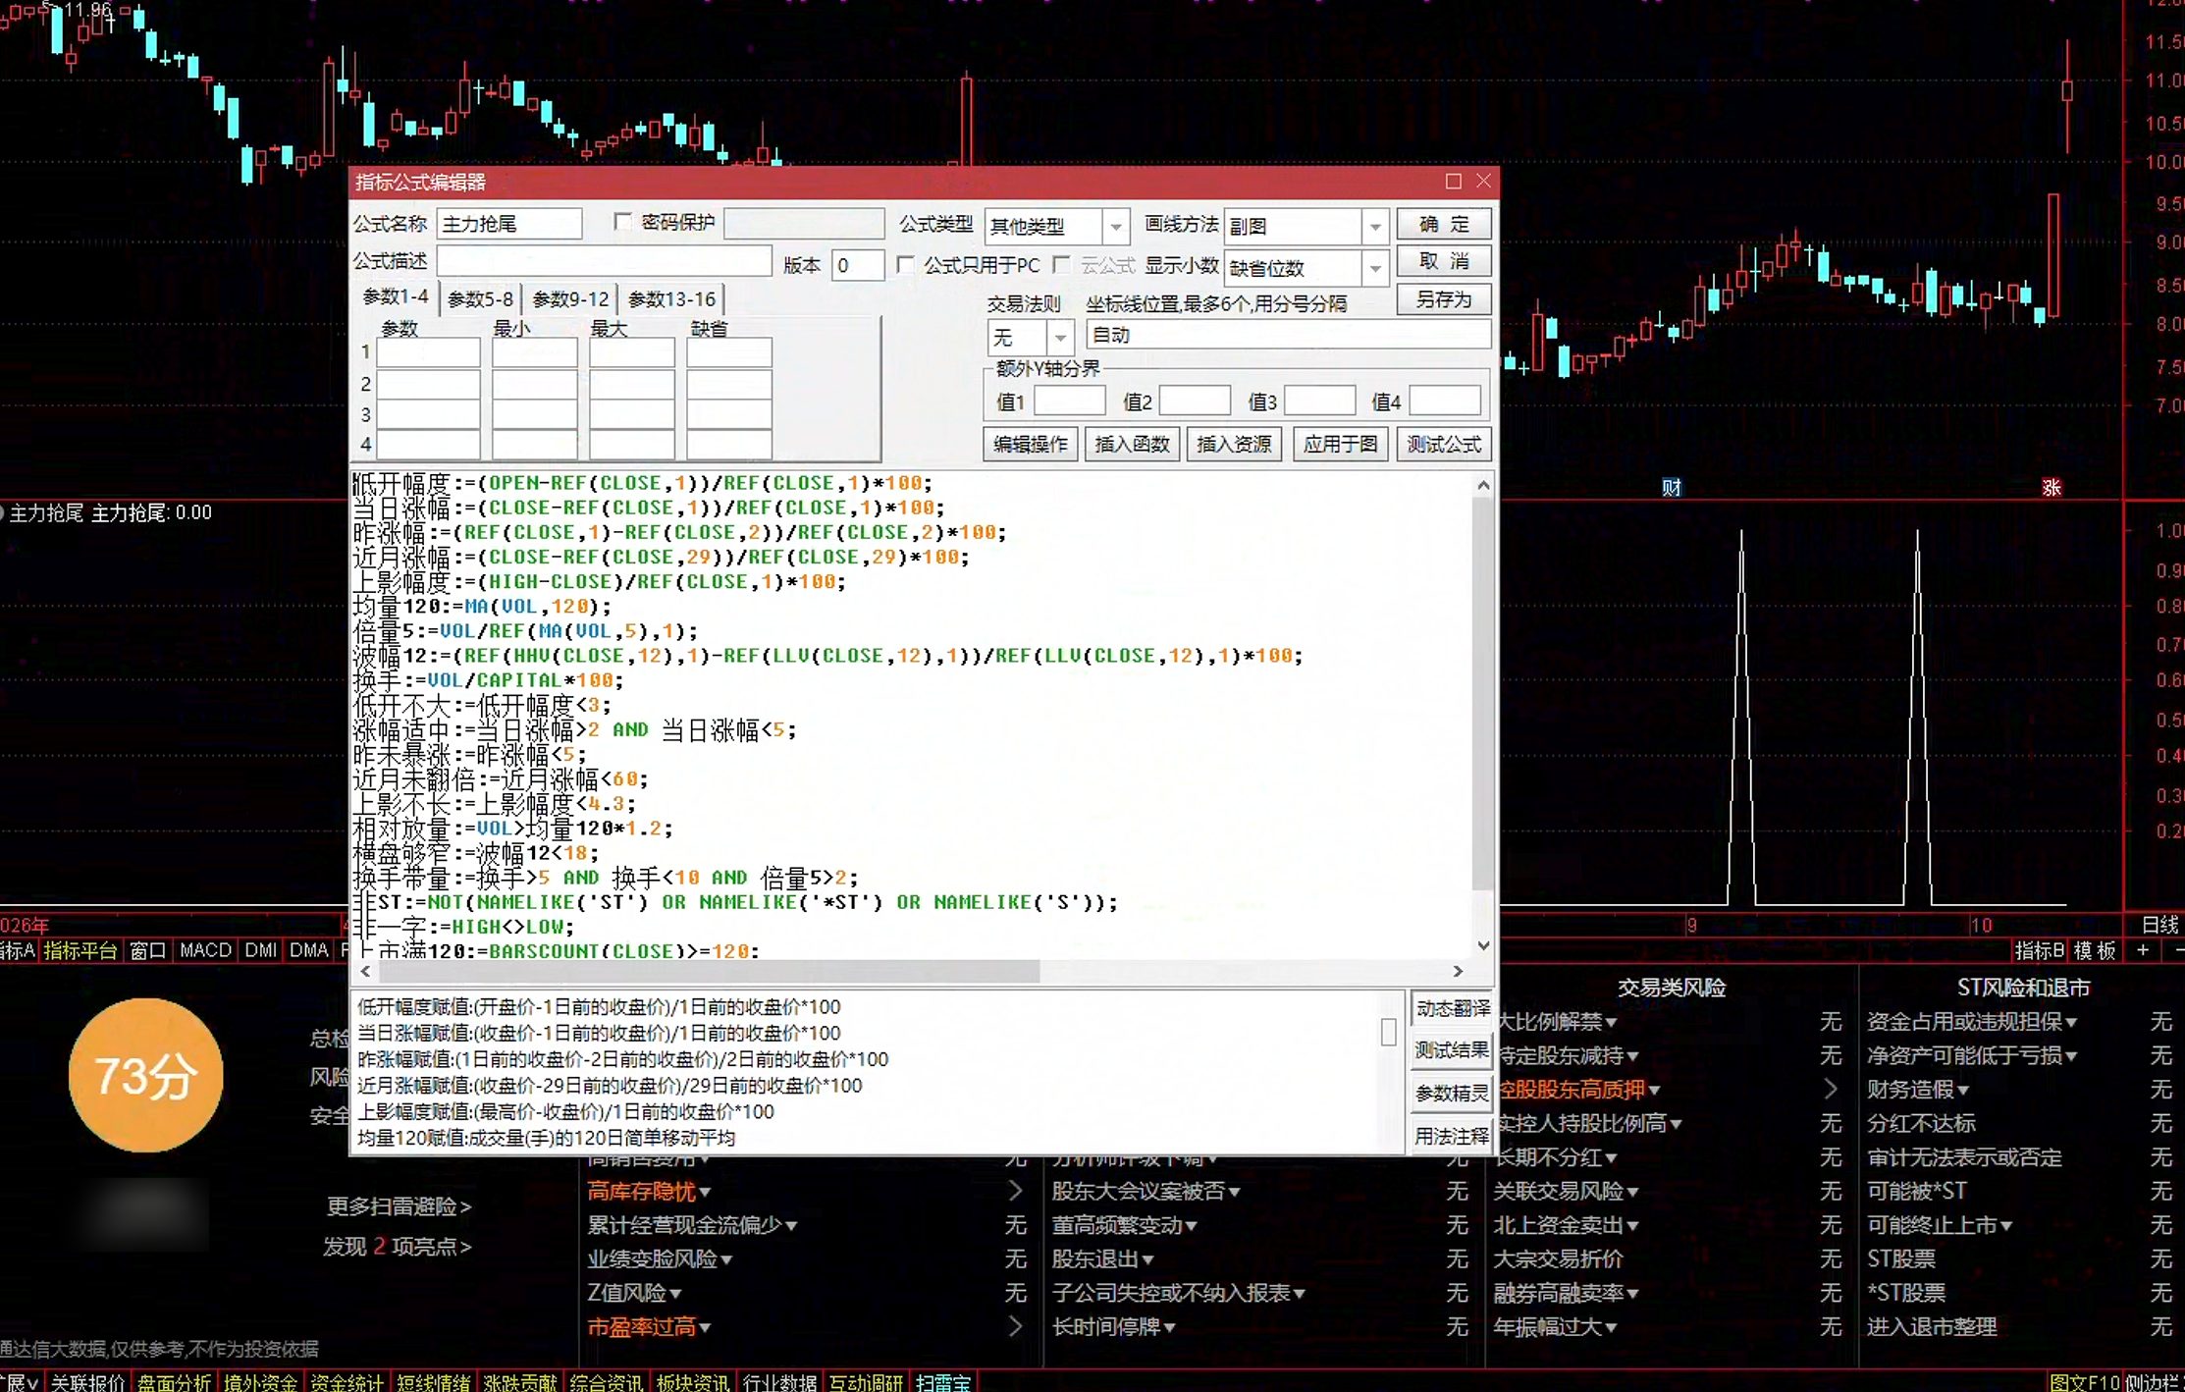2185x1392 pixels.
Task: Check the 云公式 checkbox
Action: pyautogui.click(x=1061, y=265)
